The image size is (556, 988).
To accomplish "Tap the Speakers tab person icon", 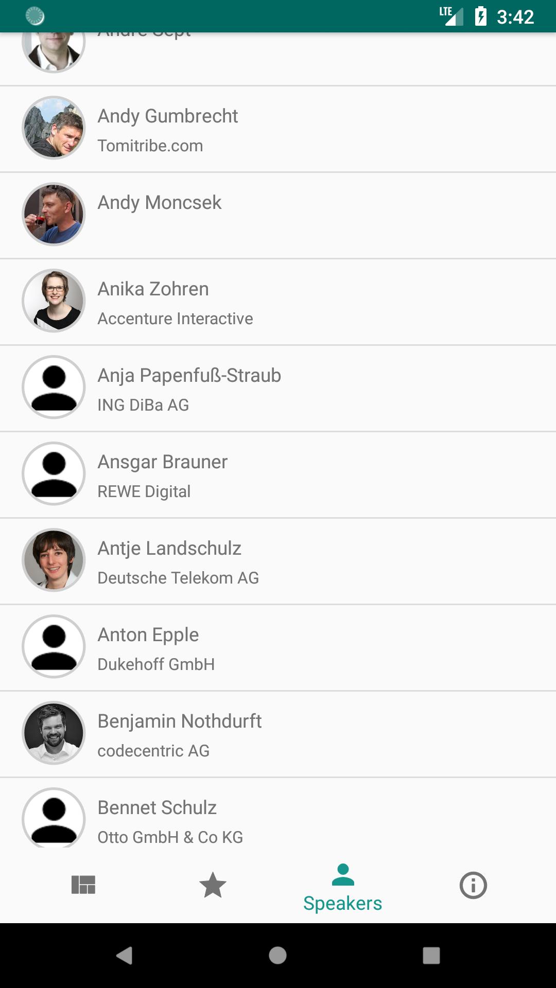I will 343,875.
